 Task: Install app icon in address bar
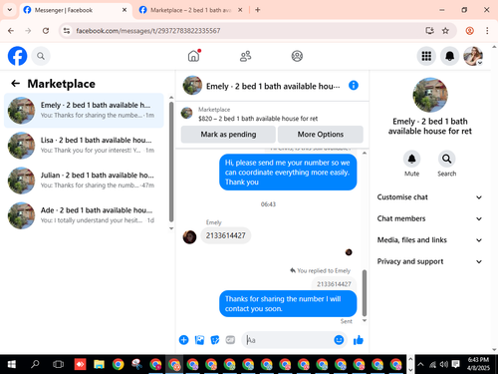pyautogui.click(x=429, y=31)
